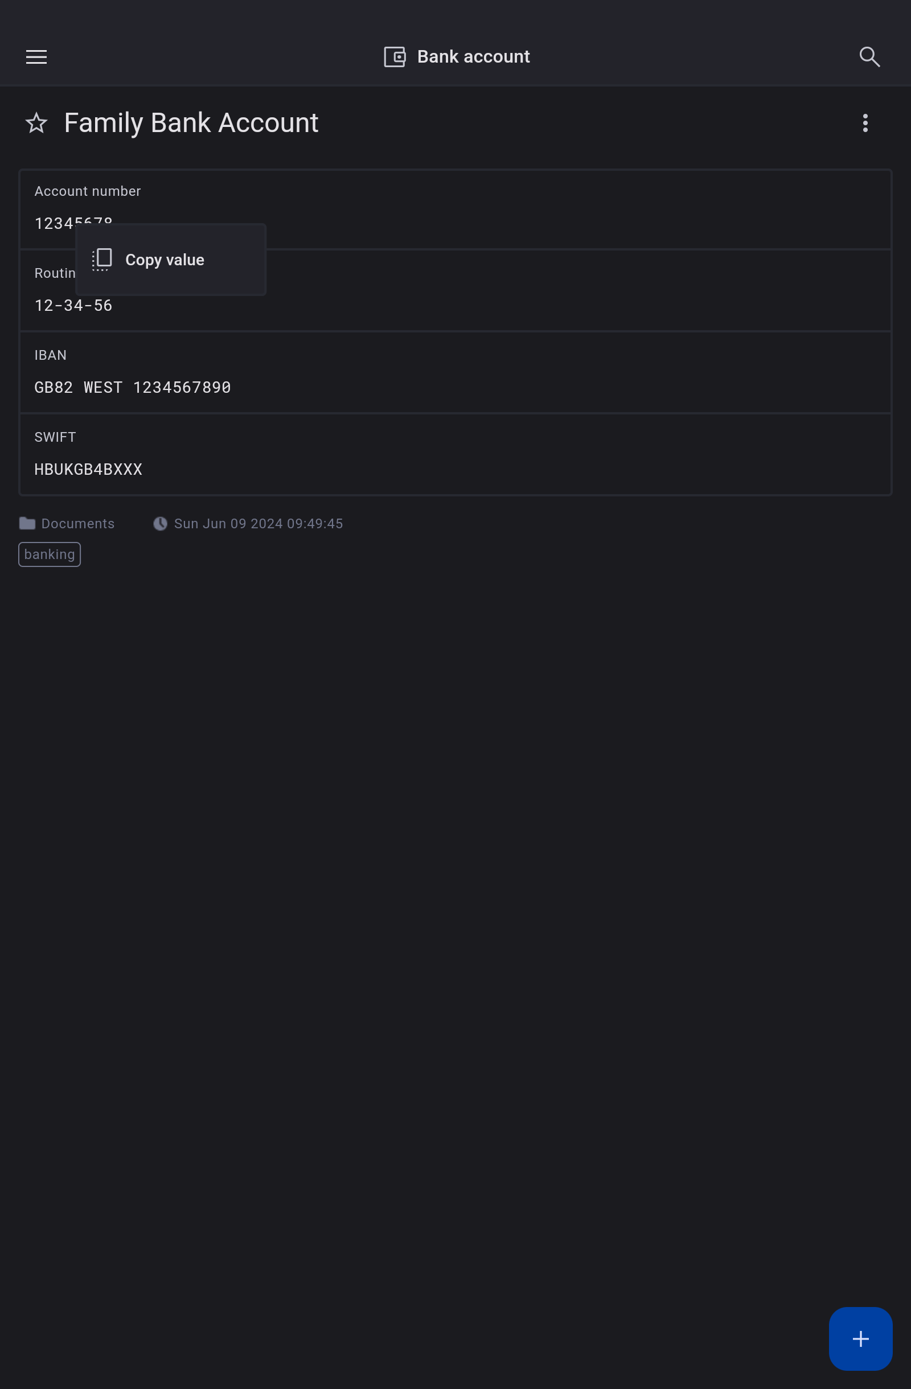Open the hamburger navigation menu

click(x=36, y=56)
